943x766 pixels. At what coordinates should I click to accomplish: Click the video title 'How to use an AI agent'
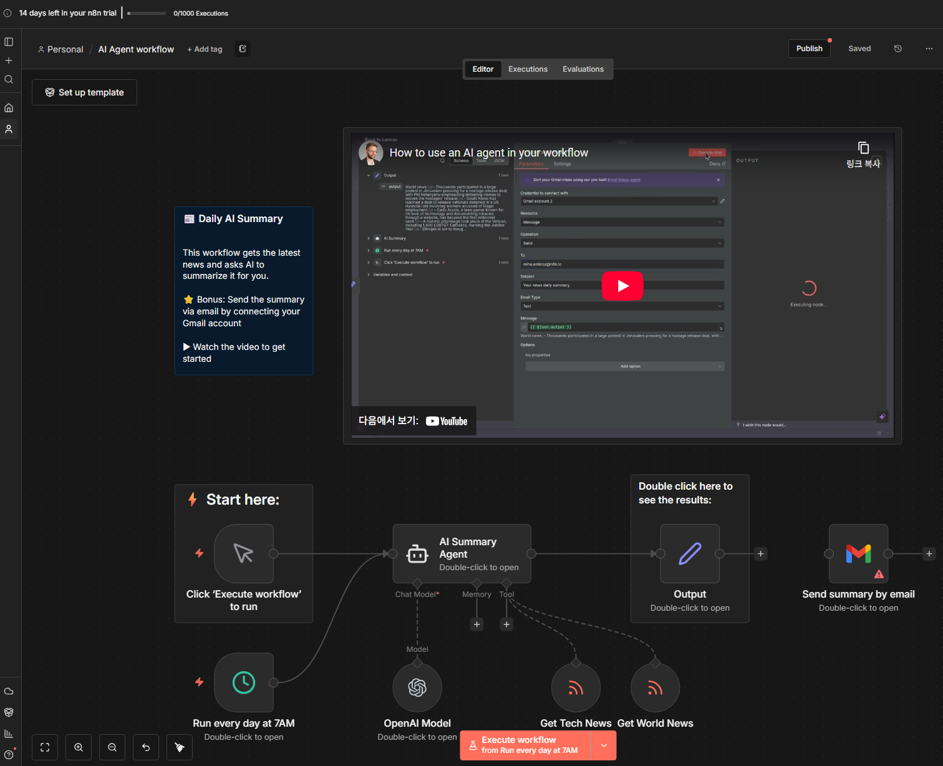(x=489, y=153)
